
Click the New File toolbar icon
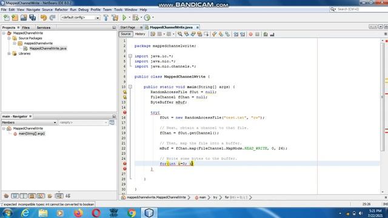[7, 18]
